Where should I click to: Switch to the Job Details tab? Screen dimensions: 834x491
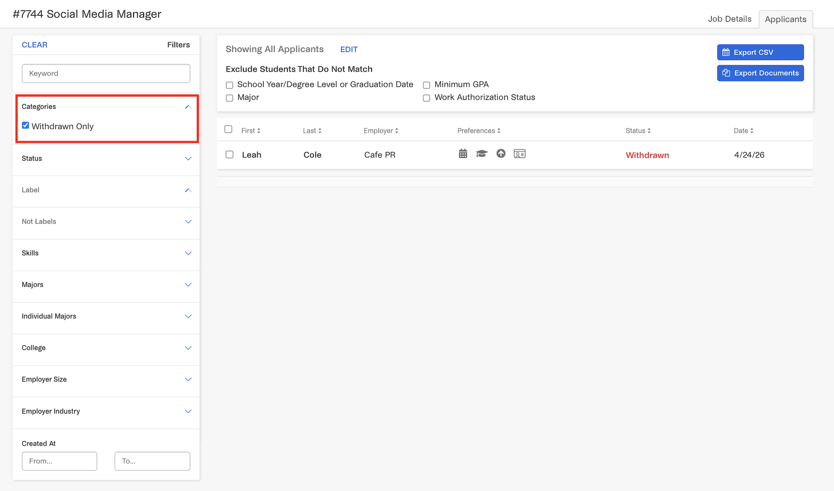tap(730, 19)
